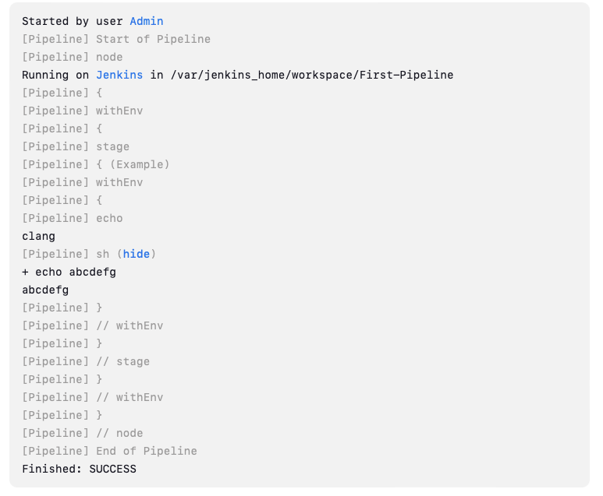Click the 'End of Pipeline' log line
Image resolution: width=603 pixels, height=496 pixels.
click(110, 451)
